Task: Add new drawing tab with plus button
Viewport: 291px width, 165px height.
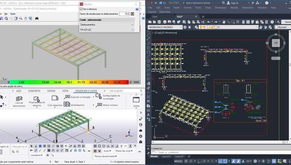Action: (203, 17)
